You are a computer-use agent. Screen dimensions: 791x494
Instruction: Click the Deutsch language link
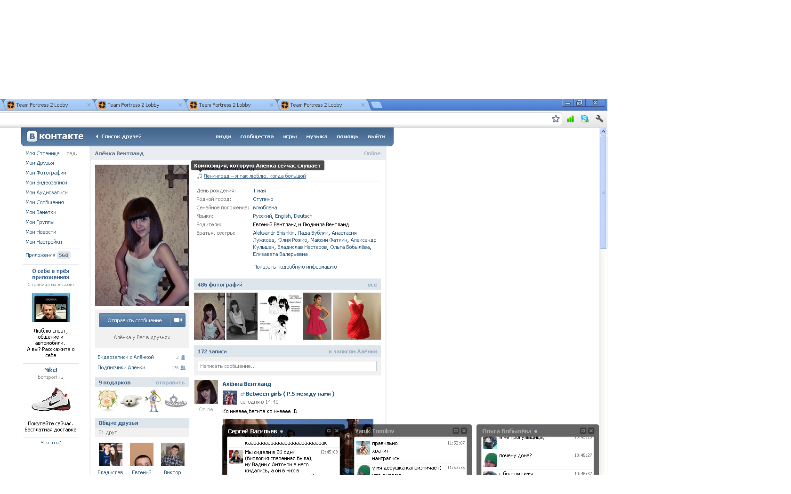303,216
